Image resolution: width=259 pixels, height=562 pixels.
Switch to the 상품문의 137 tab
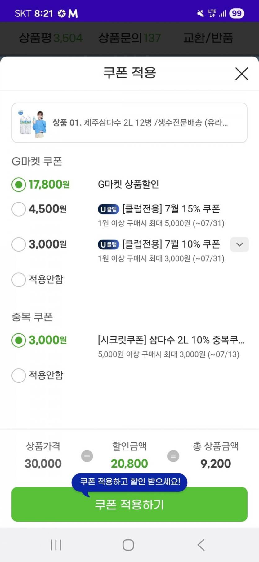(129, 38)
